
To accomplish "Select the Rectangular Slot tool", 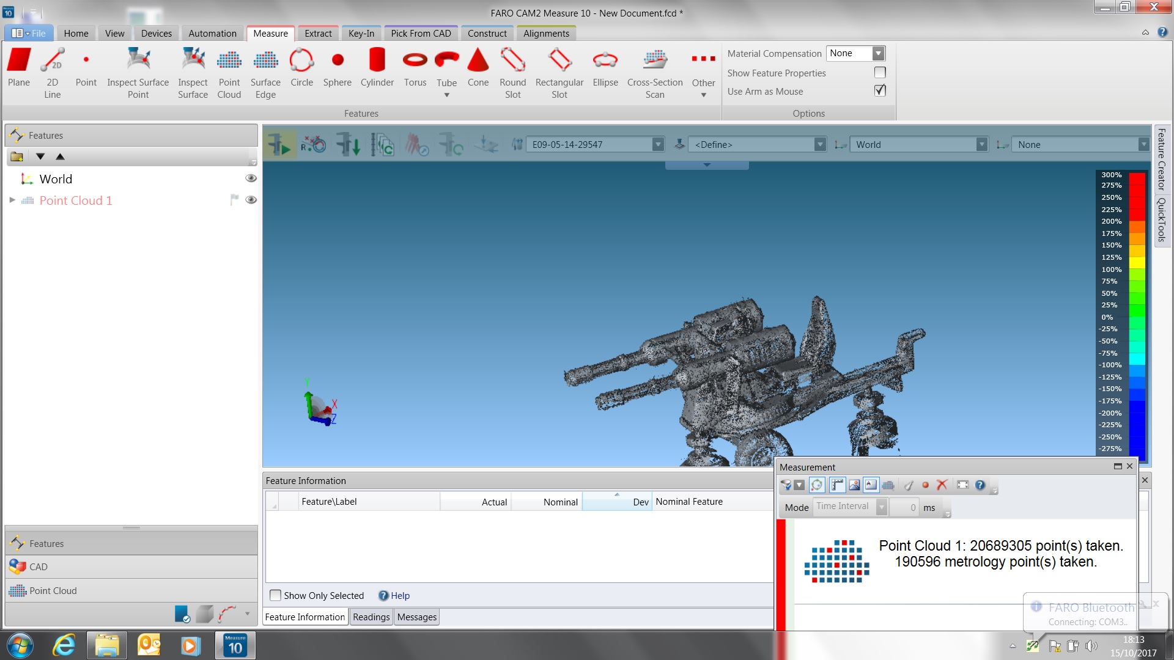I will 559,73.
